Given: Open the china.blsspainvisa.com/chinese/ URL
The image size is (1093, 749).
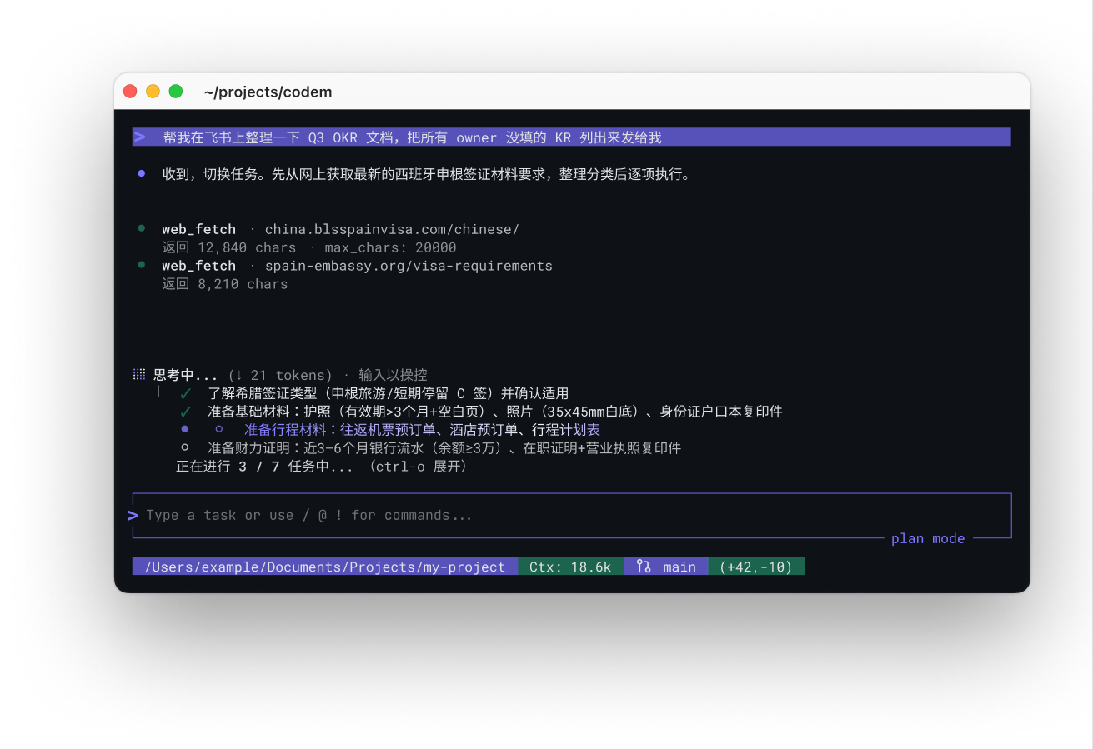Looking at the screenshot, I should coord(392,229).
